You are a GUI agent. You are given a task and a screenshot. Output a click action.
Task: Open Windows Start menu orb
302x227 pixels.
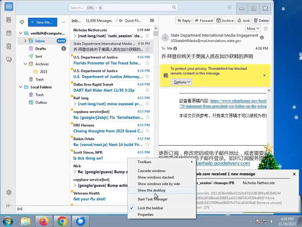point(8,221)
